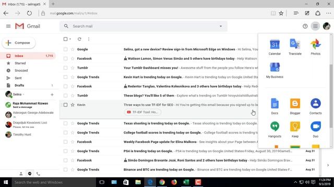Open Blogger app
334x187 pixels.
(x=295, y=106)
